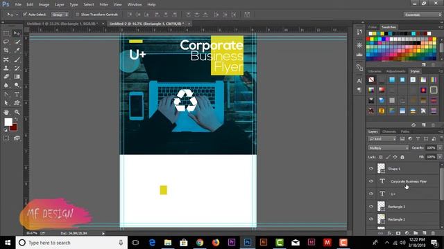The image size is (444, 249).
Task: Select the Crop tool
Action: [6, 50]
